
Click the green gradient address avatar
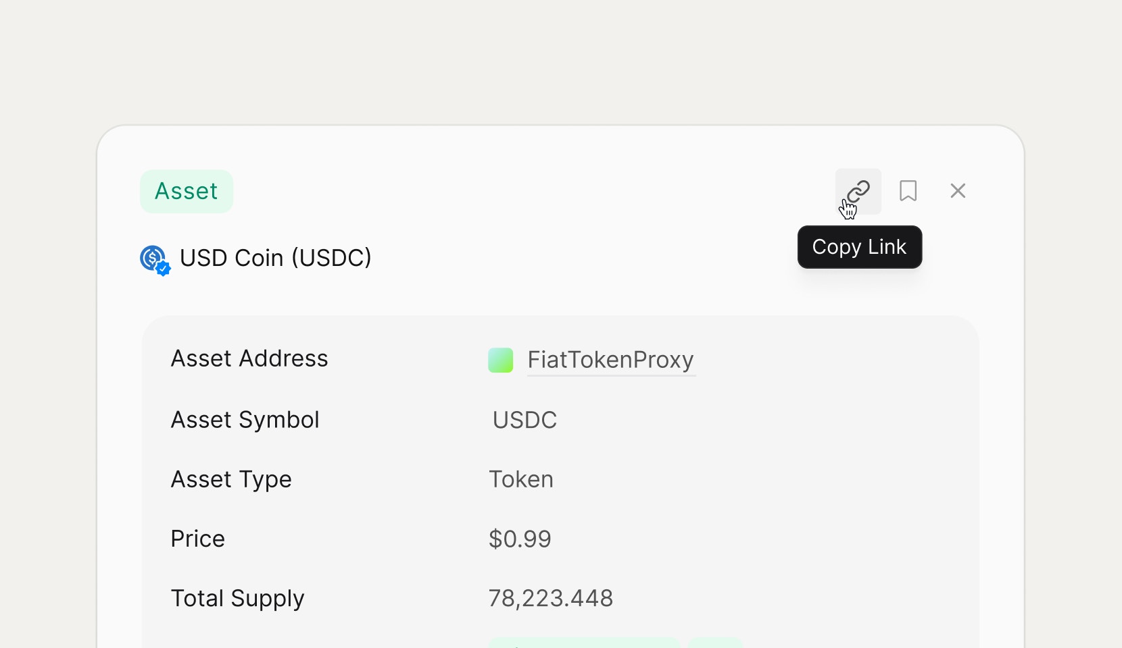(501, 360)
